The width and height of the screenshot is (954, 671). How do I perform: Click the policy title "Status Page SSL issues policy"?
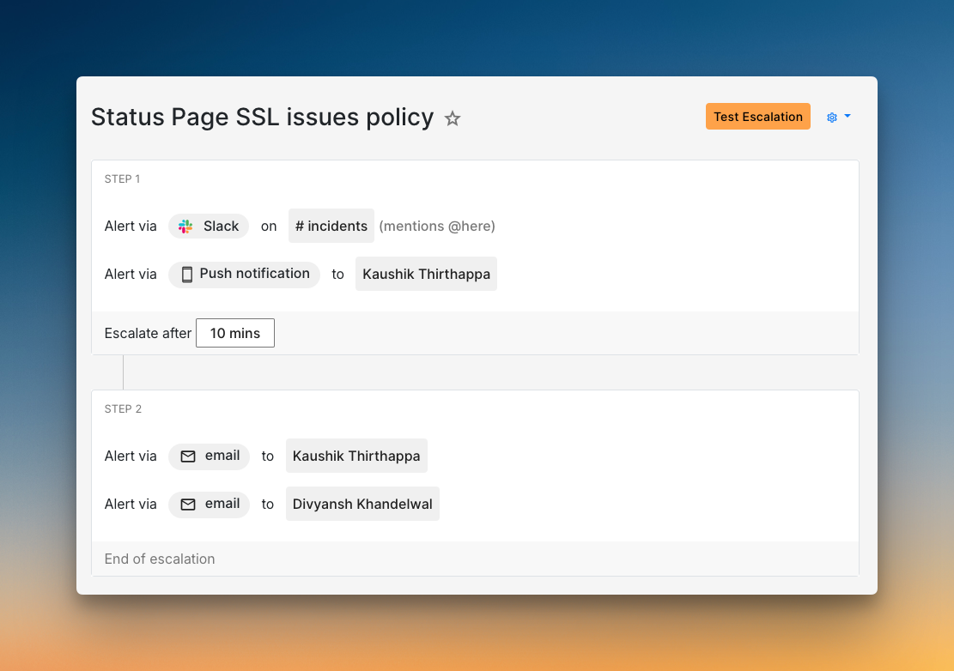click(x=262, y=117)
